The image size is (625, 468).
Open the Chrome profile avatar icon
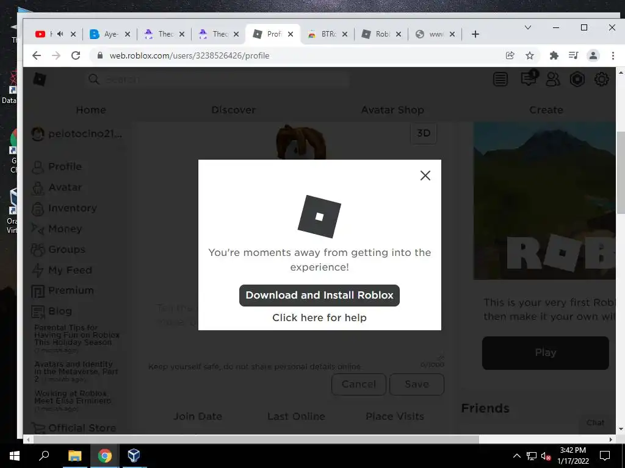coord(593,55)
